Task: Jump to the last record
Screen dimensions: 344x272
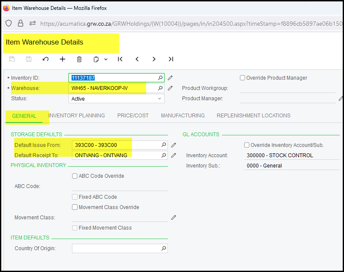Action: (171, 59)
